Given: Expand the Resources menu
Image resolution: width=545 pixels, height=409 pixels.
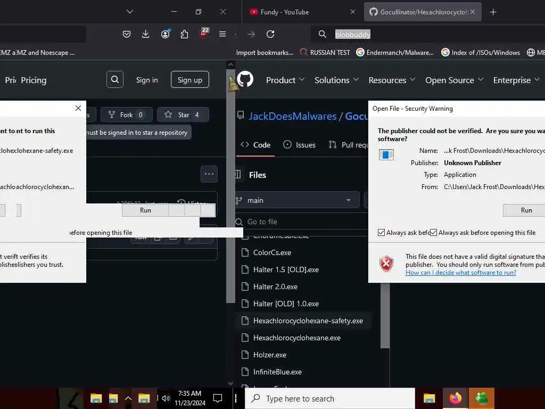Looking at the screenshot, I should coord(392,80).
